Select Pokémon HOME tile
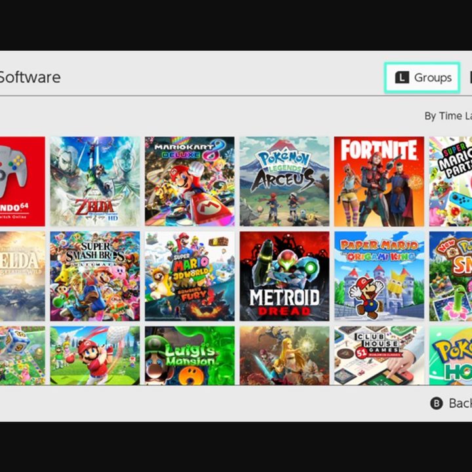This screenshot has width=472, height=472. click(450, 355)
